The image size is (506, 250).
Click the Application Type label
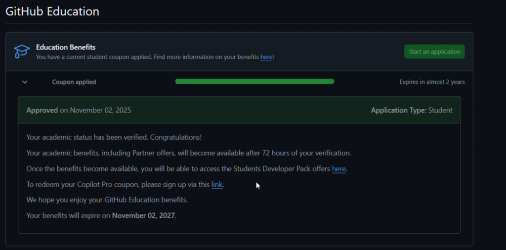(x=398, y=110)
